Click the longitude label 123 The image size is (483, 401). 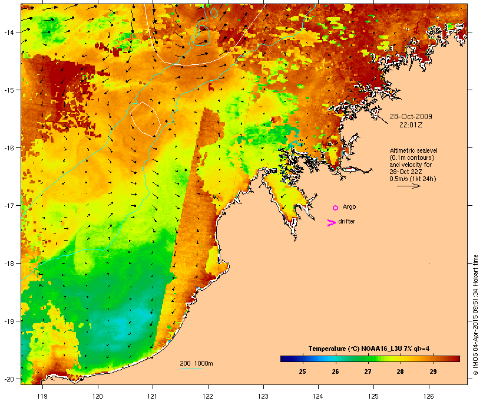(263, 396)
